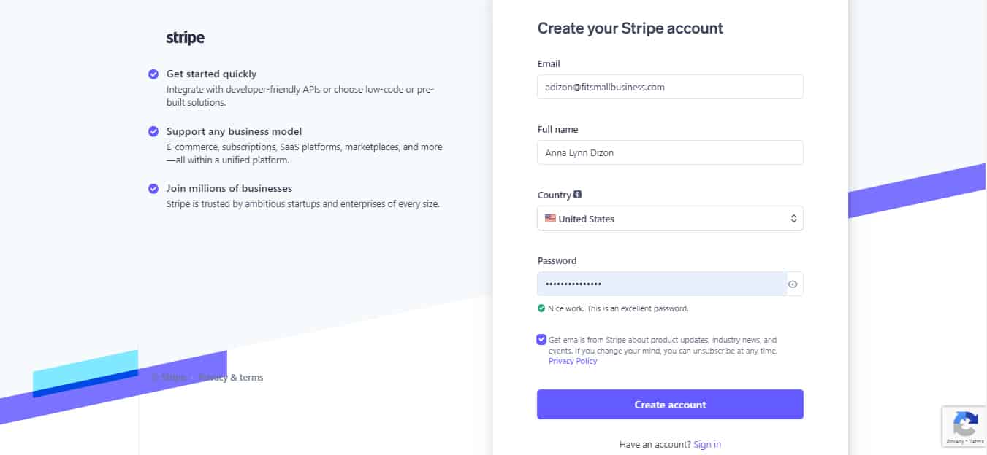987x455 pixels.
Task: Open the Privacy Policy link
Action: [573, 361]
